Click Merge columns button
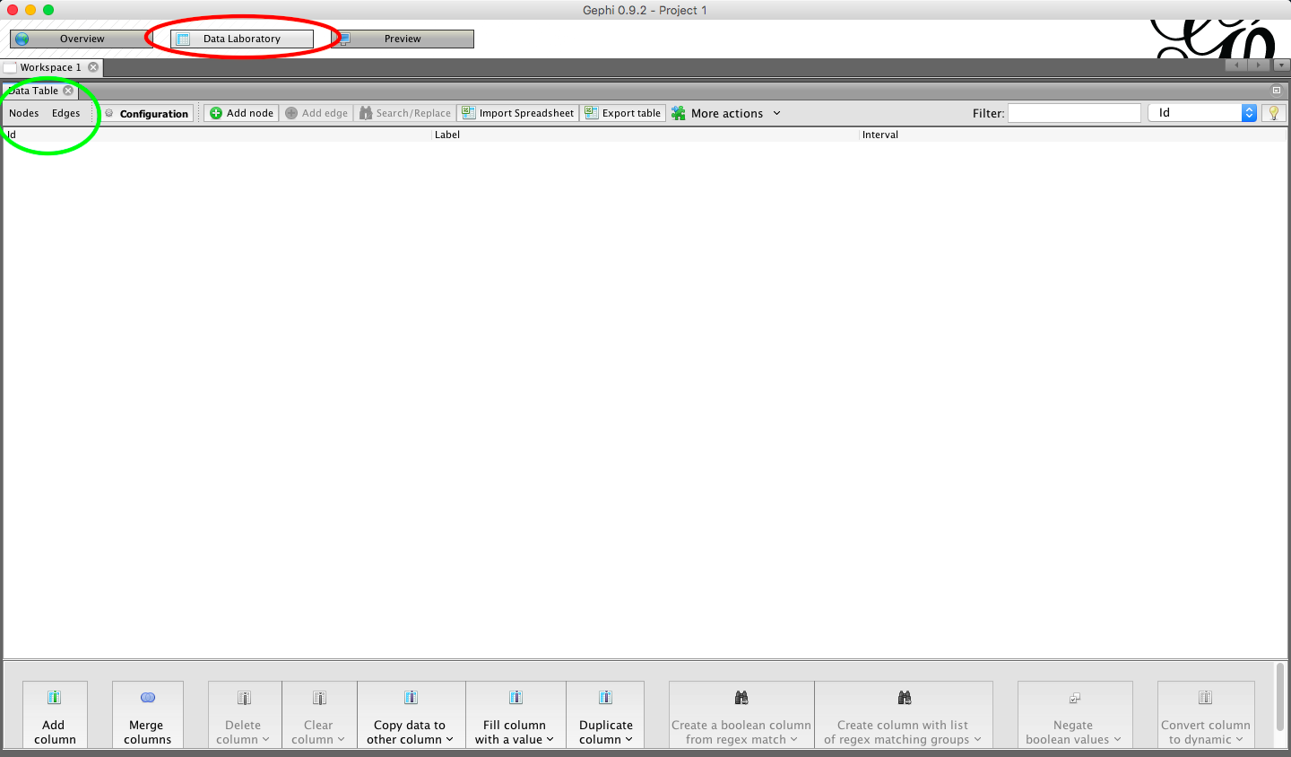Screen dimensions: 1291x757 click(x=148, y=716)
